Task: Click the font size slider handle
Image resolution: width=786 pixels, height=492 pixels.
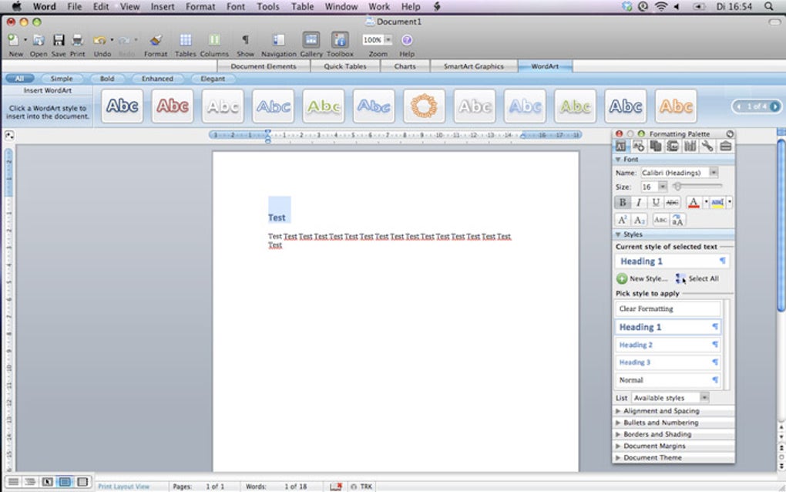Action: tap(677, 187)
